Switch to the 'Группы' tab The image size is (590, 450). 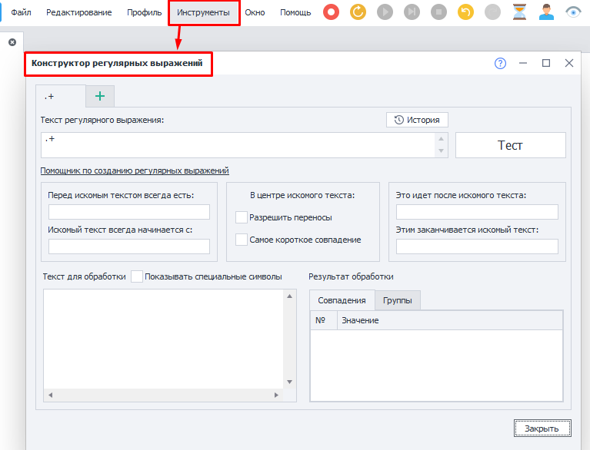397,300
